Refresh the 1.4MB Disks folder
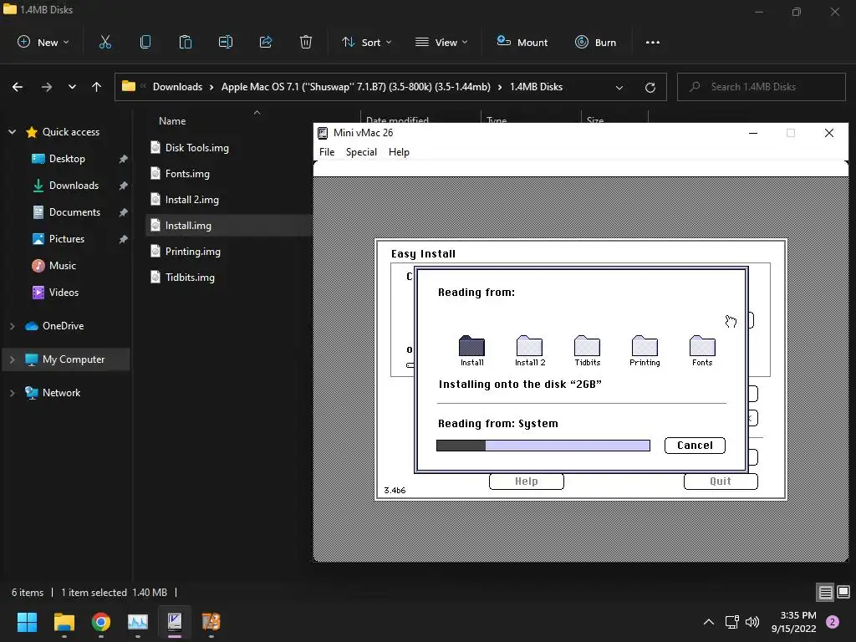The height and width of the screenshot is (642, 856). pos(650,87)
